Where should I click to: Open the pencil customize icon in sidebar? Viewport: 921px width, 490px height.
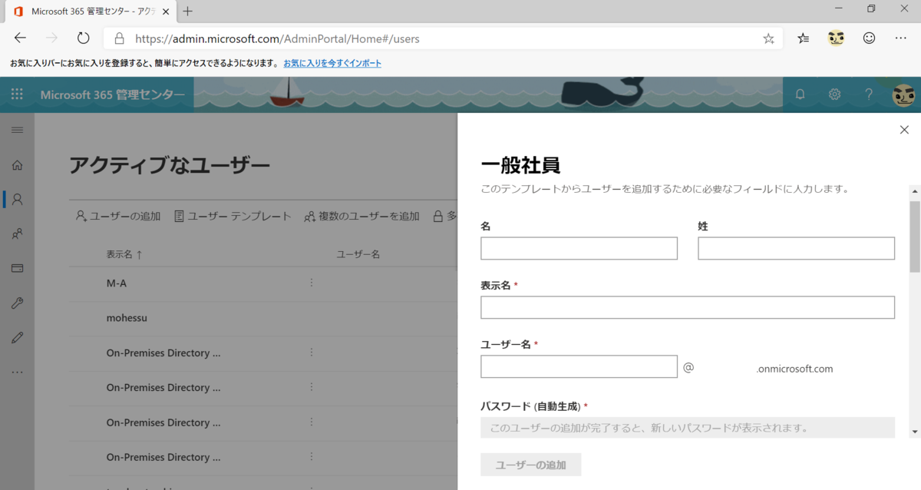click(x=17, y=338)
